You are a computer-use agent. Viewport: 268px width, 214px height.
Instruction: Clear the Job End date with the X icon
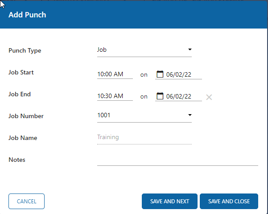point(209,97)
